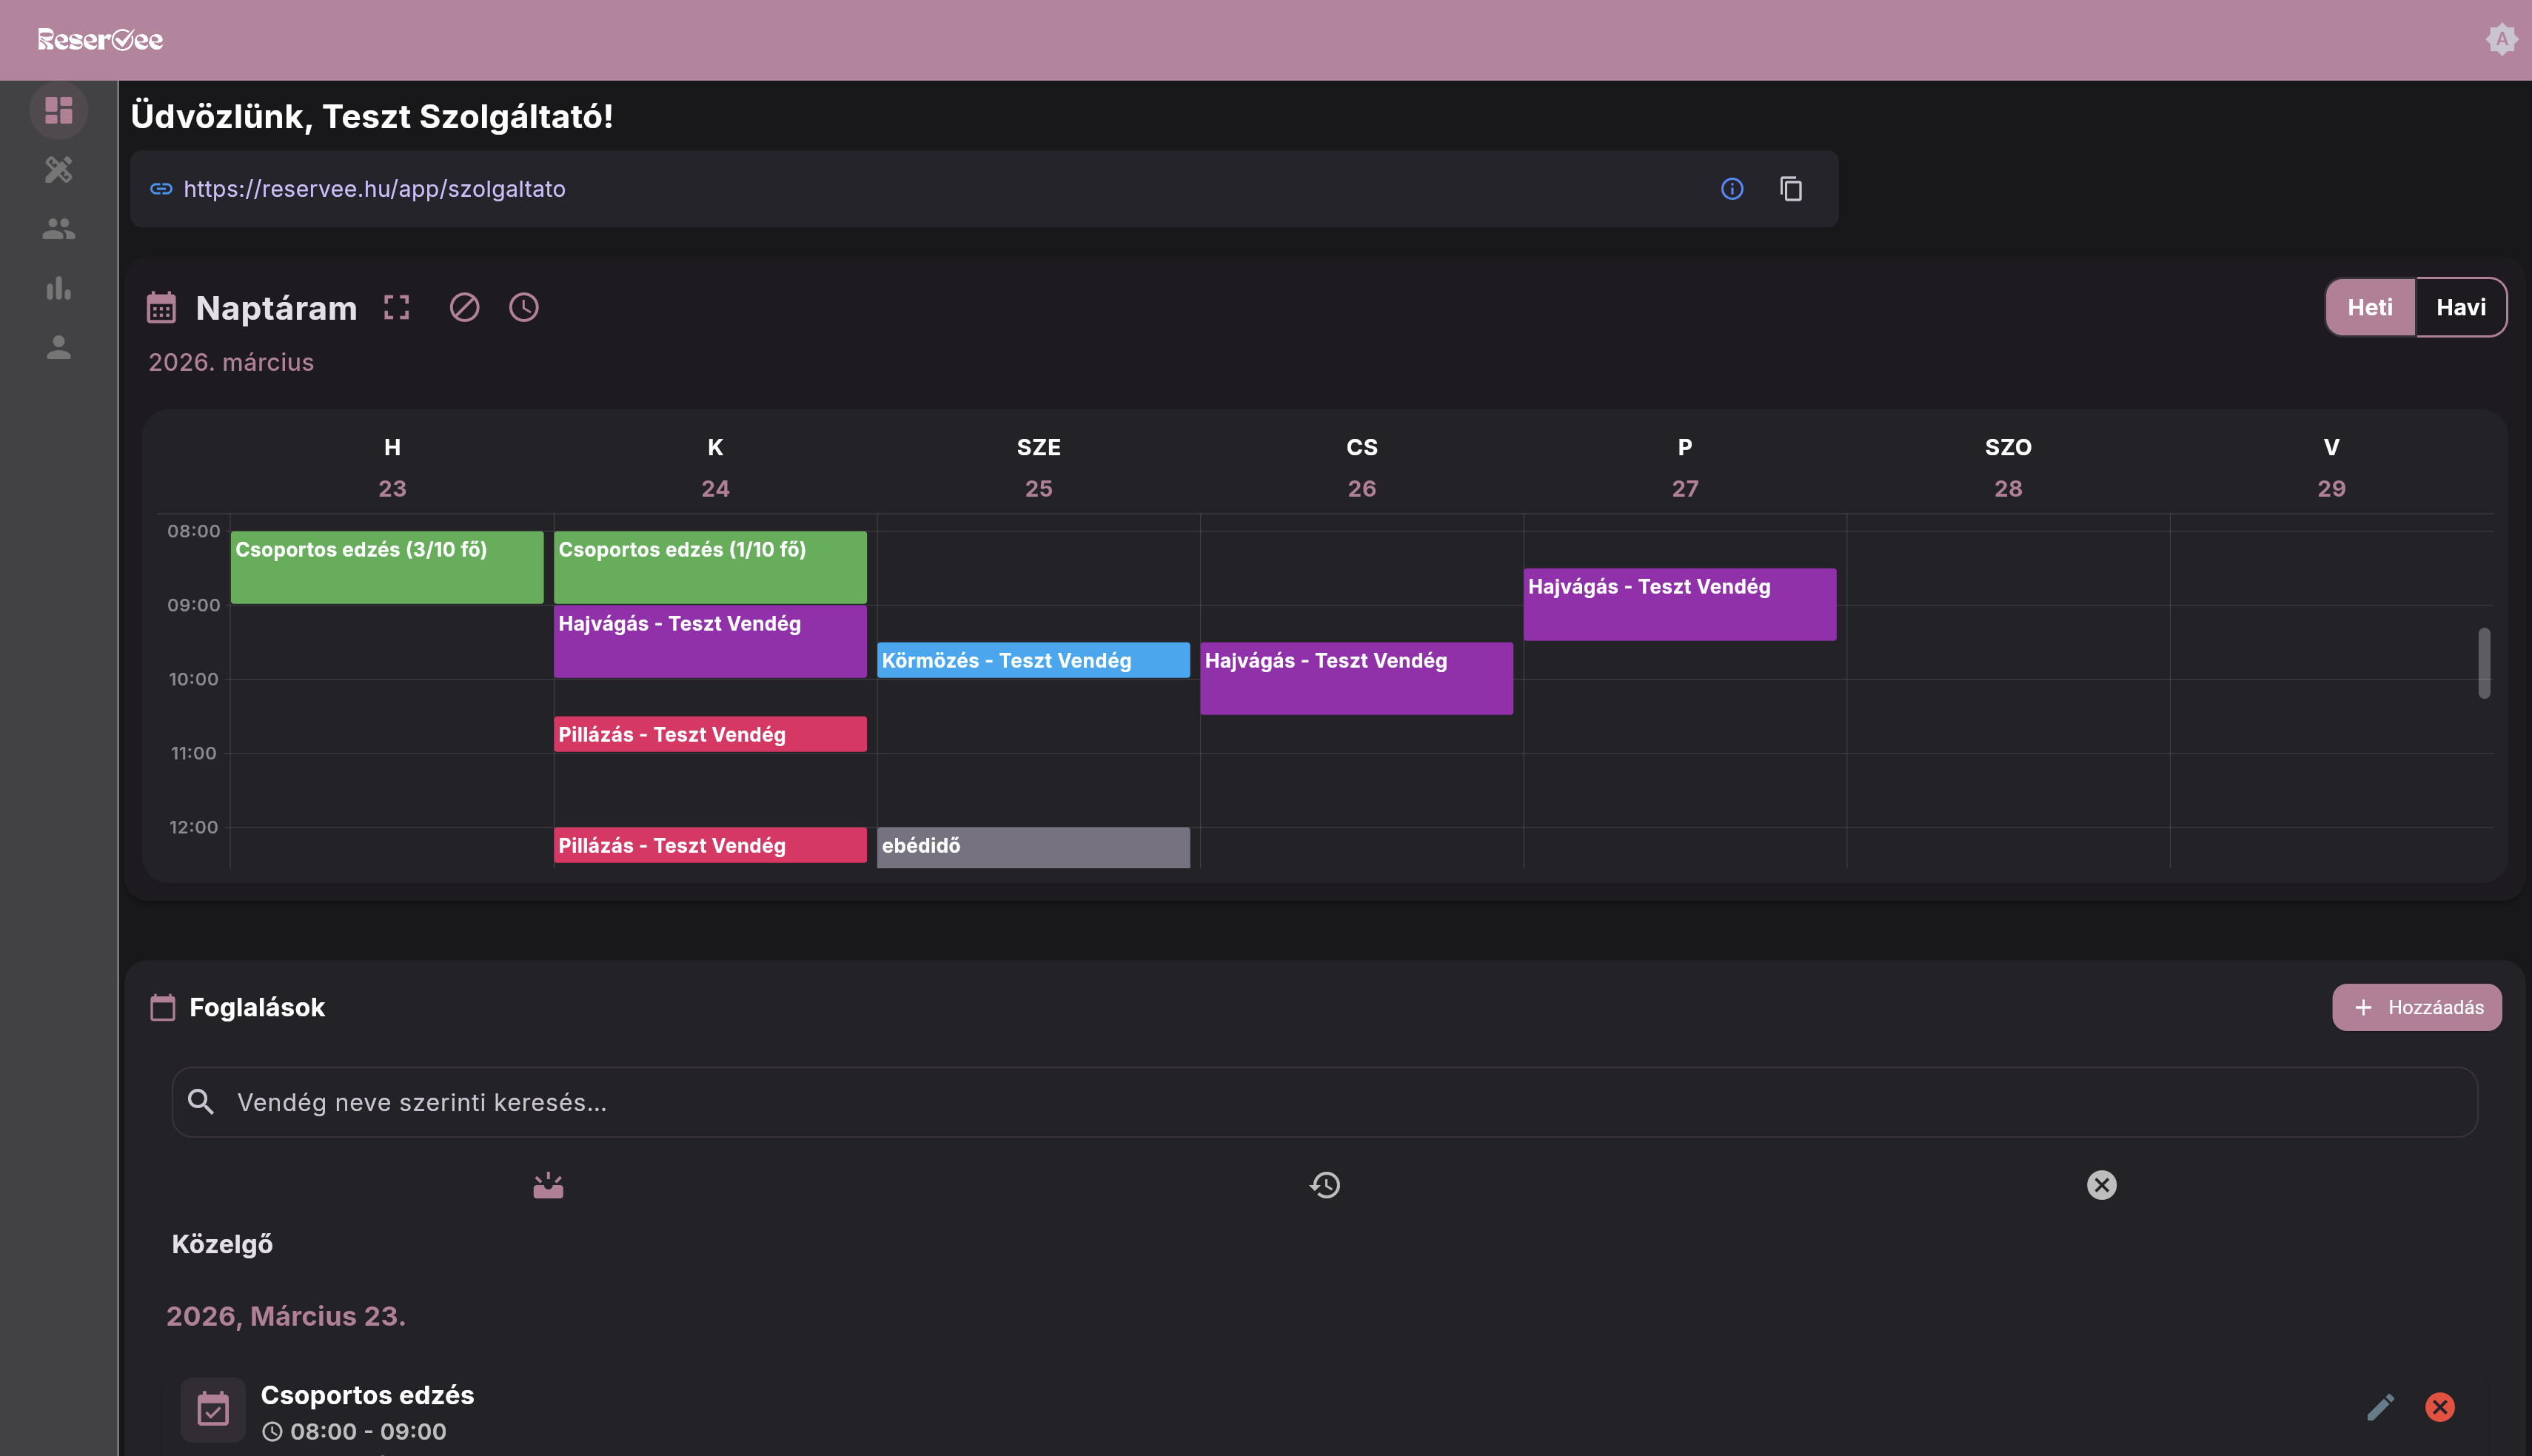Select the past bookings history tab
Viewport: 2532px width, 1456px height.
(x=1325, y=1185)
